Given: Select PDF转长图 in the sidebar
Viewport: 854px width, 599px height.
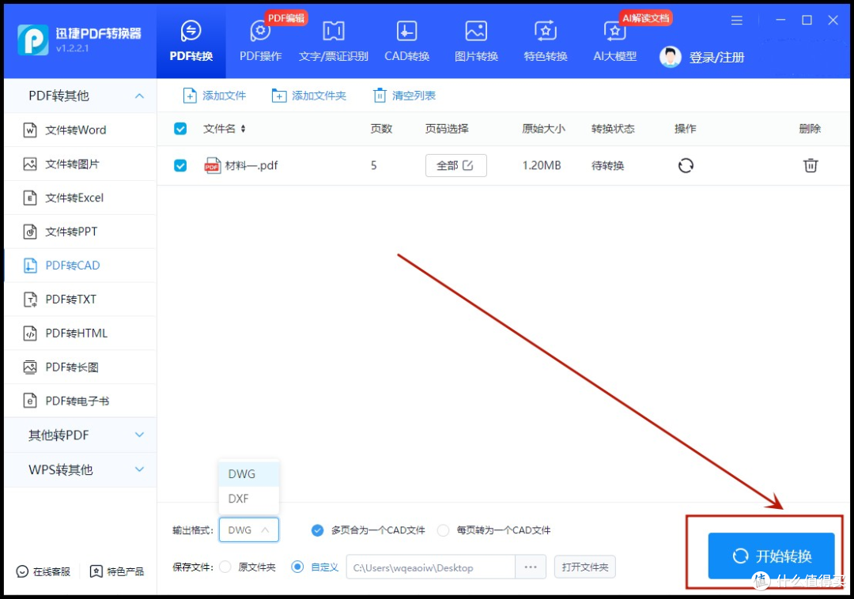Looking at the screenshot, I should (81, 367).
